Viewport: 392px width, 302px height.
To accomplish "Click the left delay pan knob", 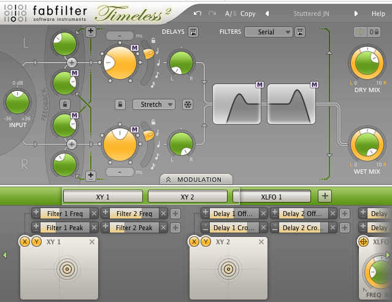I will point(181,63).
